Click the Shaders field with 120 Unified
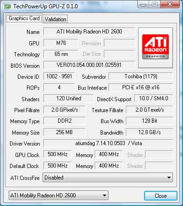Viewport: 183px width, 206px height. (x=69, y=98)
